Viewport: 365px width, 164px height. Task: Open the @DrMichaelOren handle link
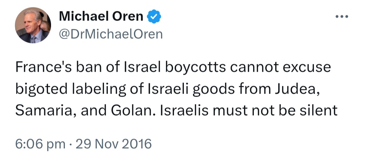[x=111, y=34]
